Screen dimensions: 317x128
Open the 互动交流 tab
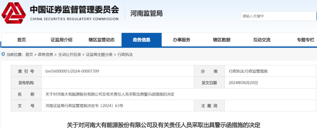point(262,40)
